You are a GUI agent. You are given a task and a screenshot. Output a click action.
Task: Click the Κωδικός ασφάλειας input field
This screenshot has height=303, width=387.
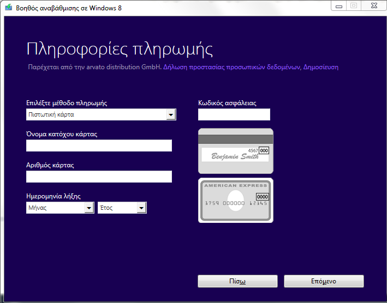pyautogui.click(x=234, y=114)
